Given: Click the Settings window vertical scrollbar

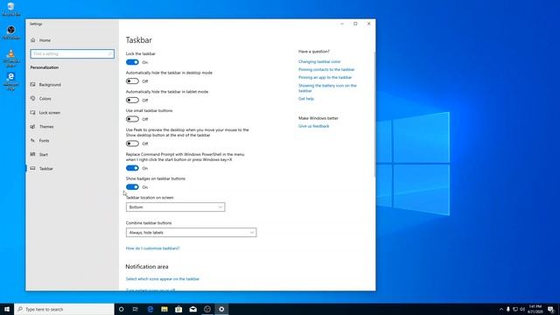Looking at the screenshot, I should [x=374, y=115].
